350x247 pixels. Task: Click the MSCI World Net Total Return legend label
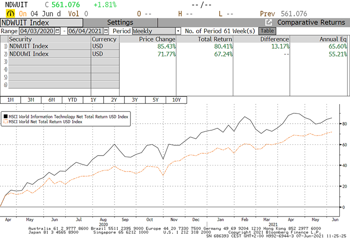click(x=46, y=122)
